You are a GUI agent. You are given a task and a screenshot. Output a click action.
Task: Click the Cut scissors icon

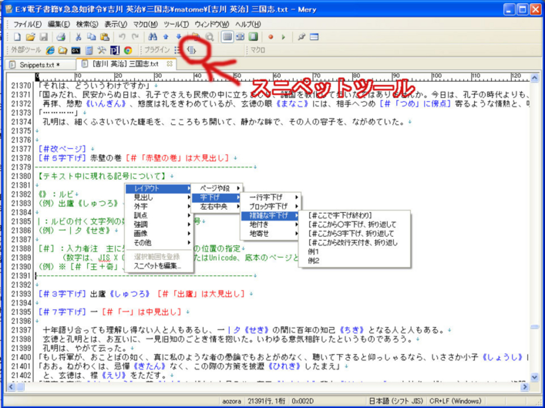coord(78,37)
